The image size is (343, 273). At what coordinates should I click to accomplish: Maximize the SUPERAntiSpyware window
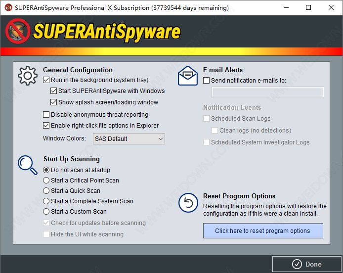pyautogui.click(x=308, y=7)
